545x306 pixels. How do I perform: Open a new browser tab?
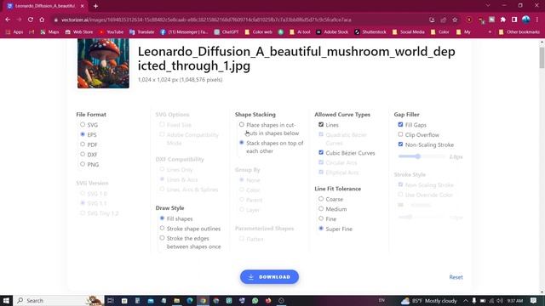coord(95,6)
